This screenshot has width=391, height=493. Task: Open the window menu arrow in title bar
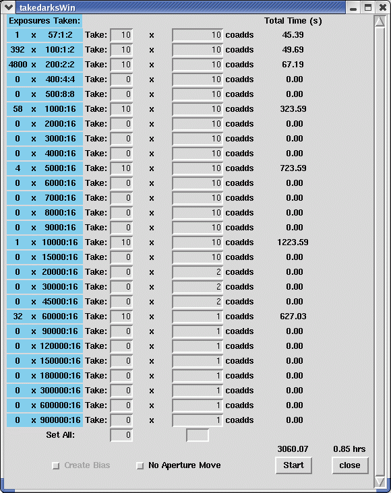8,7
